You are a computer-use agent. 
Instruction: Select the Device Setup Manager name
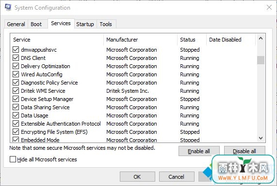pos(47,99)
